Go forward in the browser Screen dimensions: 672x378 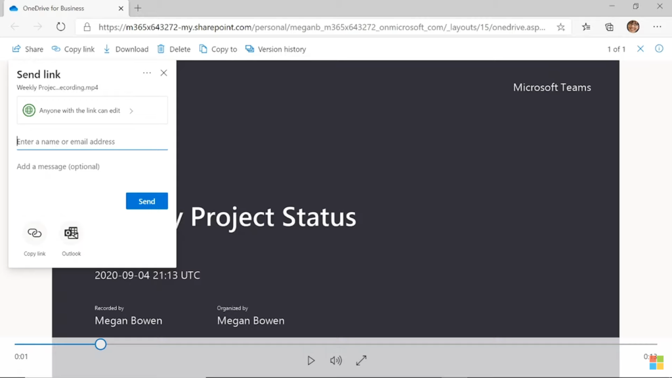tap(37, 27)
